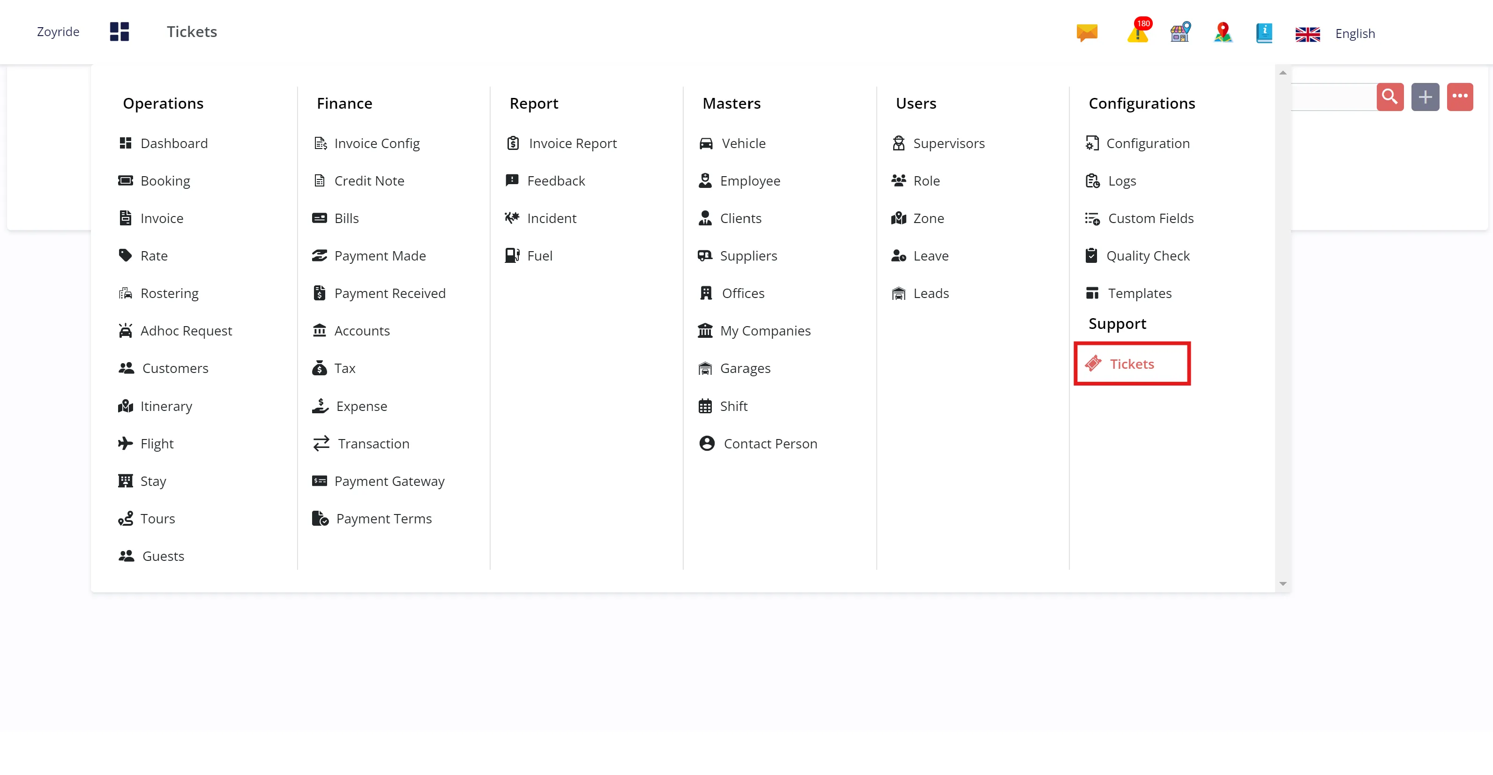
Task: Click the Shift calendar icon
Action: point(705,406)
